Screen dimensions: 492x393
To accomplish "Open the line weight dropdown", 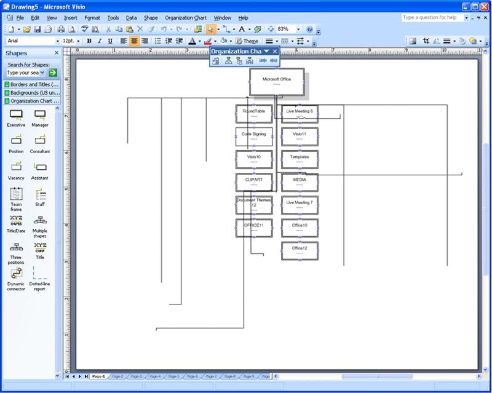I will click(x=277, y=41).
